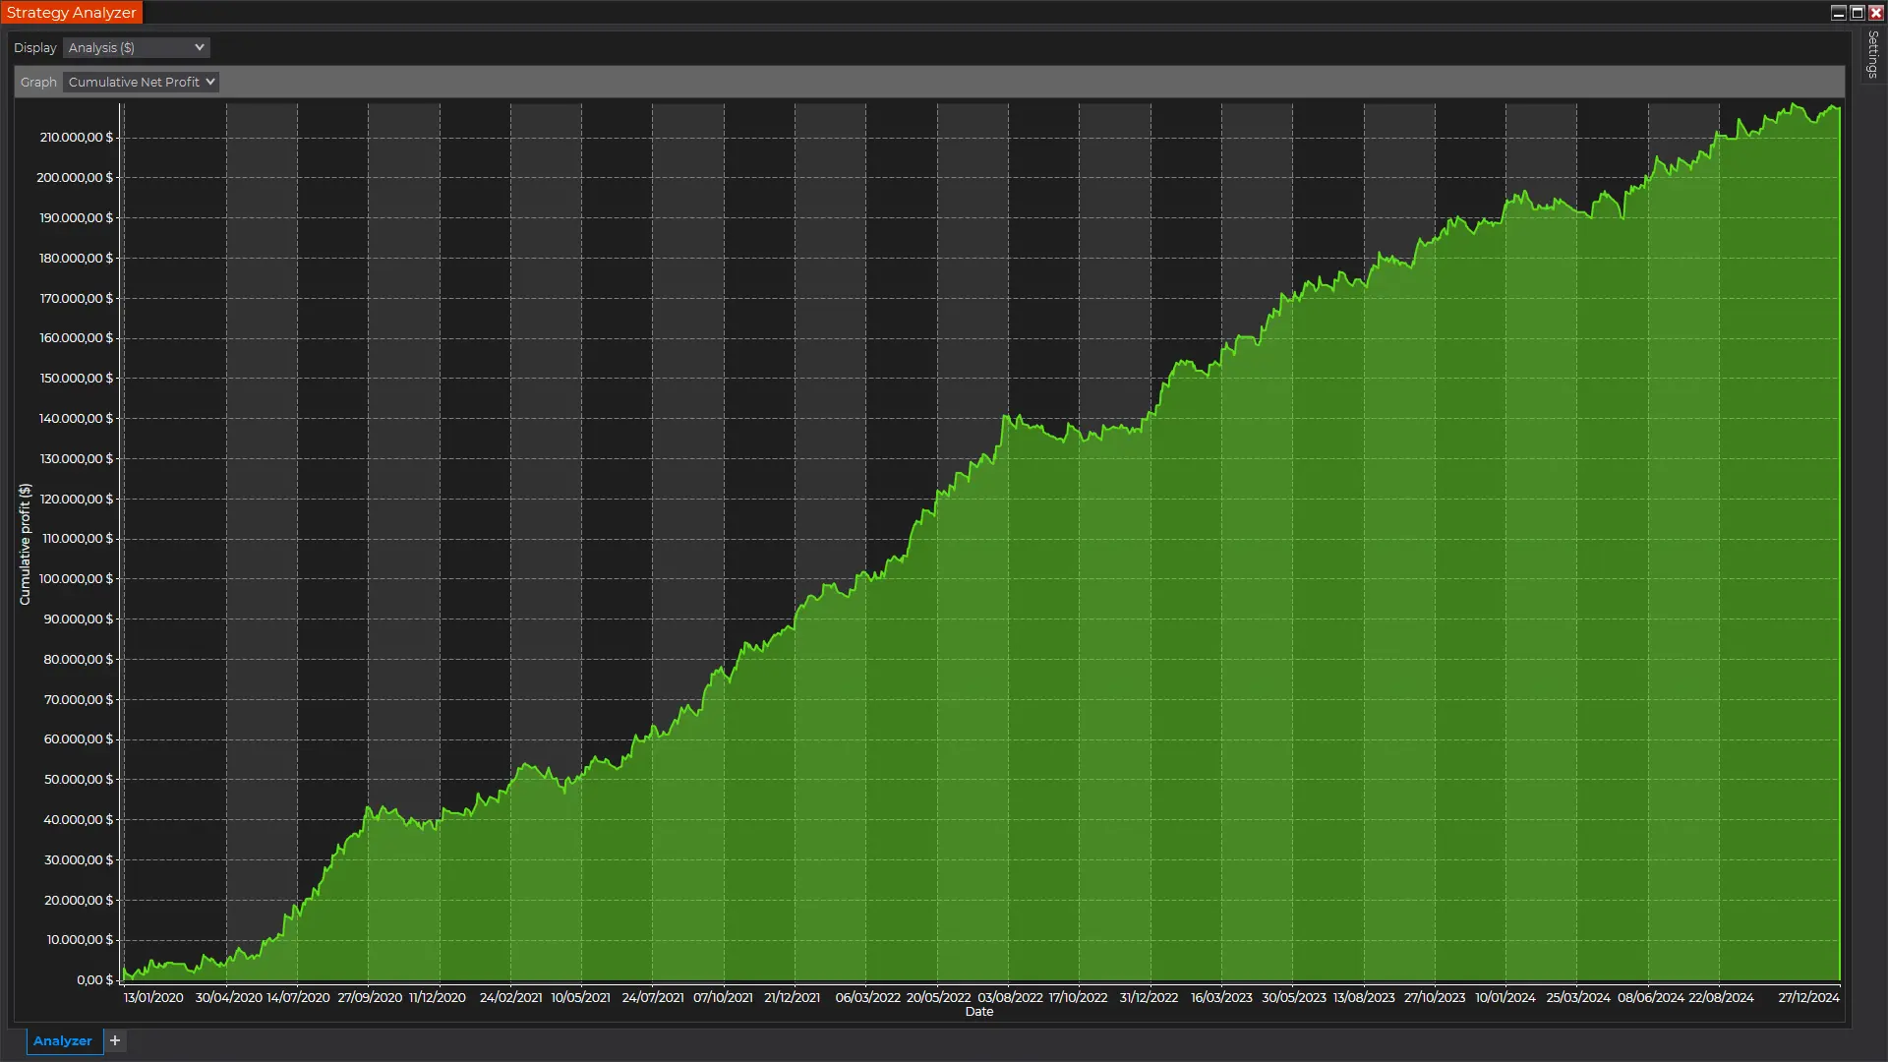Screen dimensions: 1888x1062
Task: Add a new tab with the plus button
Action: 115,1040
